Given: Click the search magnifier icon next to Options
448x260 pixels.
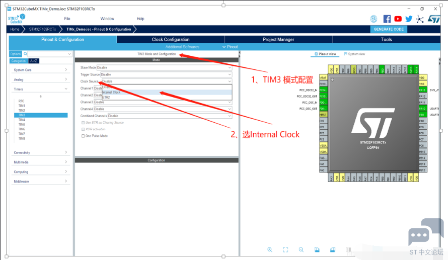Looking at the screenshot, I should pyautogui.click(x=26, y=54).
